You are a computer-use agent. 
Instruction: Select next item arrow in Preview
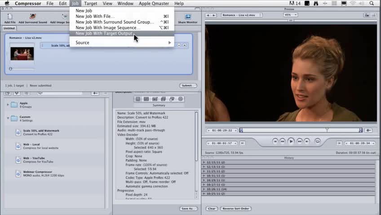click(x=214, y=15)
